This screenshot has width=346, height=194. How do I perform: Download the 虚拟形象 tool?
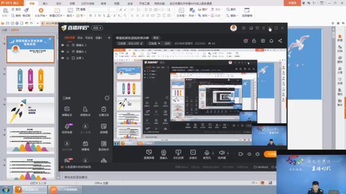pos(67,146)
